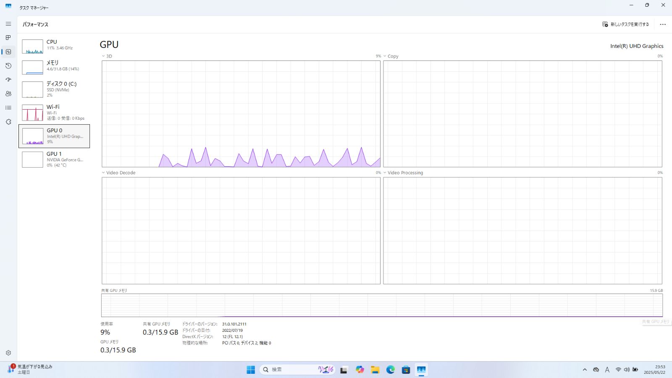Open the three-dots more options menu
This screenshot has height=378, width=672.
click(x=663, y=24)
